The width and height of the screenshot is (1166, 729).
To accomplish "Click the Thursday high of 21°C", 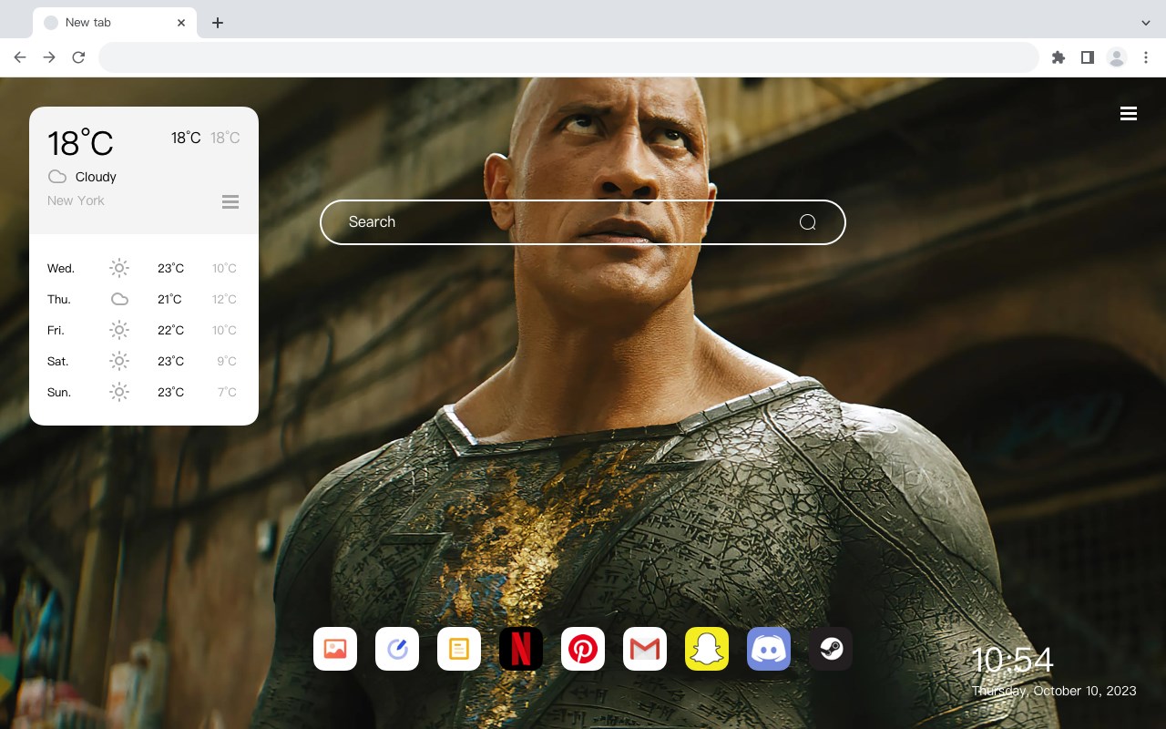I will tap(169, 300).
